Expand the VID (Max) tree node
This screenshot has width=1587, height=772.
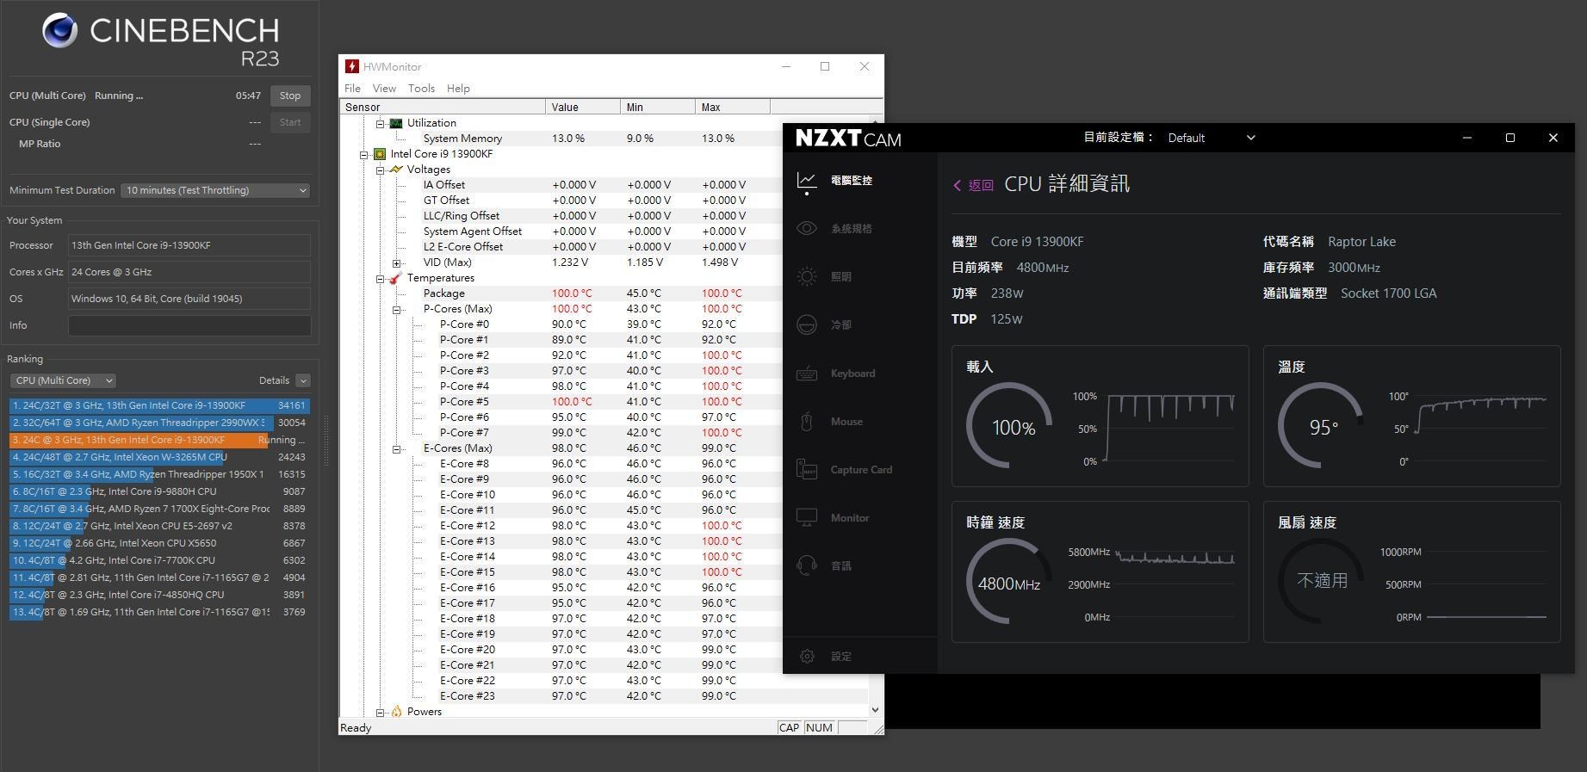coord(396,263)
